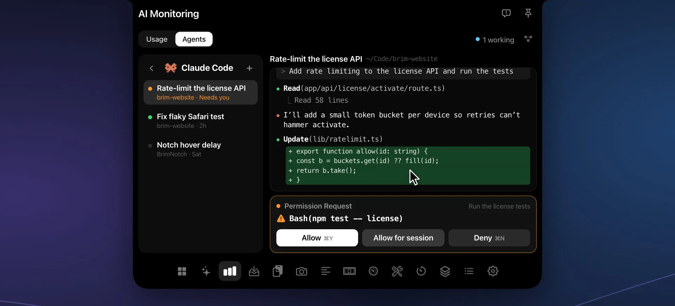Select the bar chart monitoring icon
The image size is (675, 306).
tap(230, 271)
